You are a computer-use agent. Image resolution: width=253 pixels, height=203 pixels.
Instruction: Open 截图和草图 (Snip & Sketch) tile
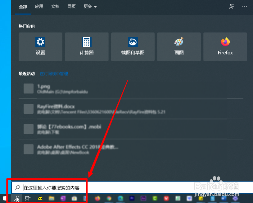coord(133,47)
